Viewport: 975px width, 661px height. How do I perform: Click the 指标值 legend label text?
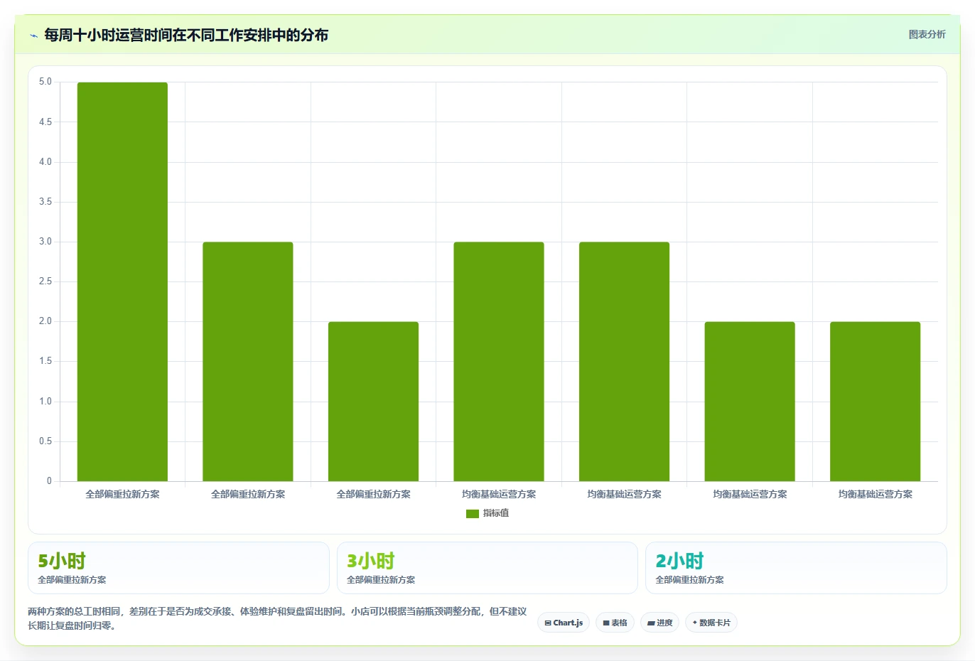496,513
